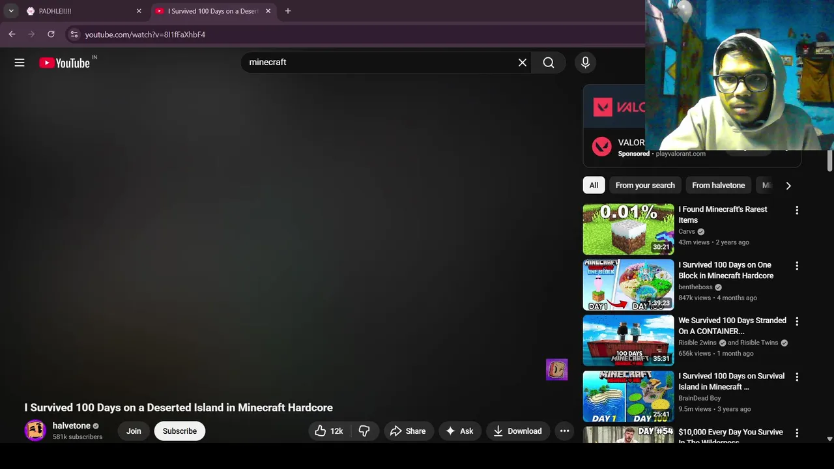Open title We Survived 100 Days Stranded
The width and height of the screenshot is (834, 469).
click(x=732, y=326)
